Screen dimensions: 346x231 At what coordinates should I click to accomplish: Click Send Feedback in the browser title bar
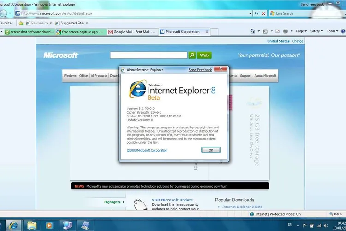click(312, 4)
